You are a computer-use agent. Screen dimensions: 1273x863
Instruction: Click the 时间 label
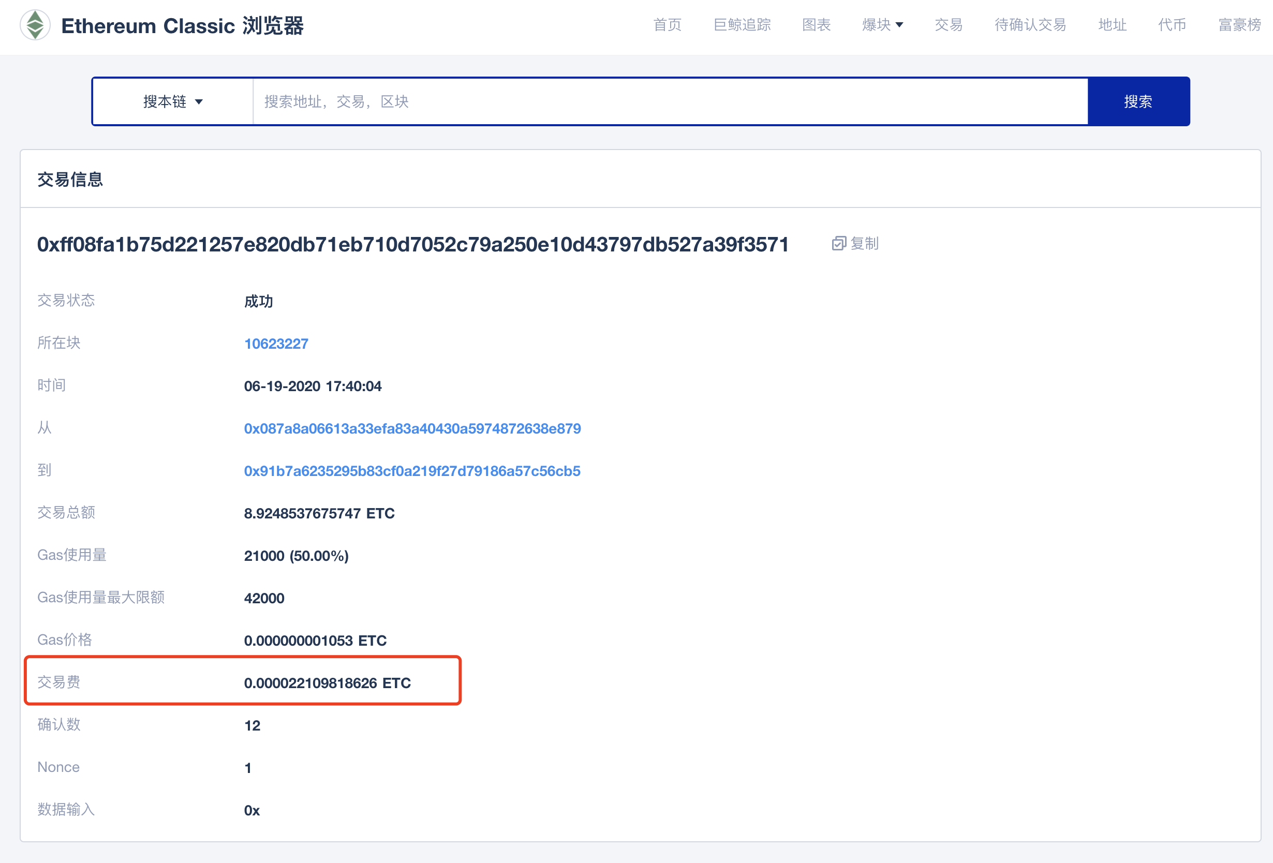52,385
